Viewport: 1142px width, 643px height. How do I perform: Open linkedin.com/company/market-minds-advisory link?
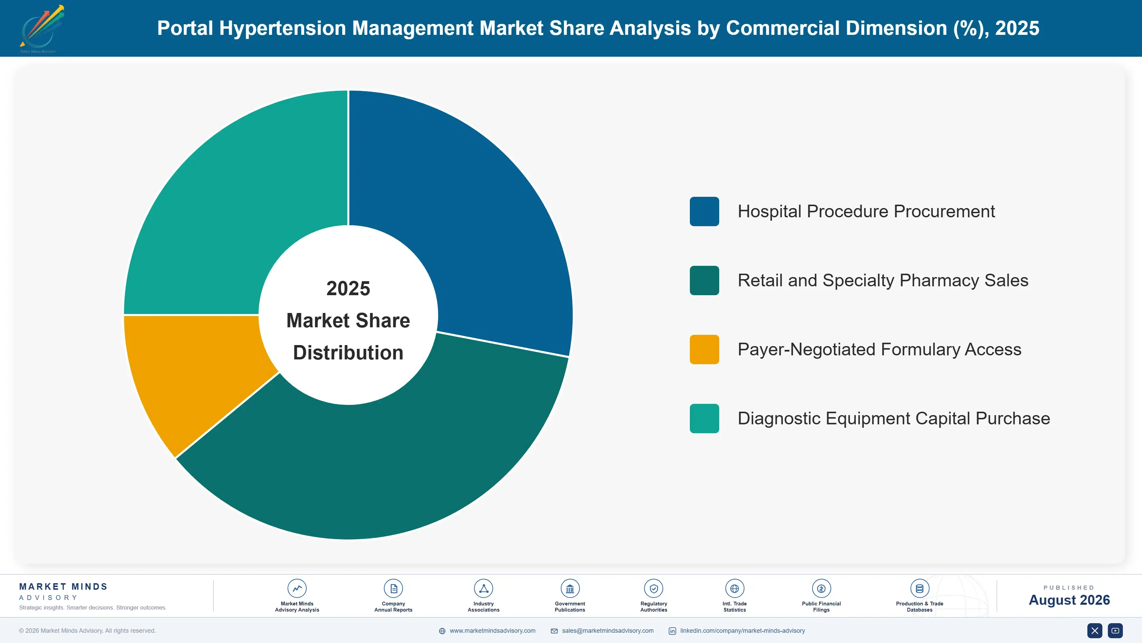(x=742, y=631)
